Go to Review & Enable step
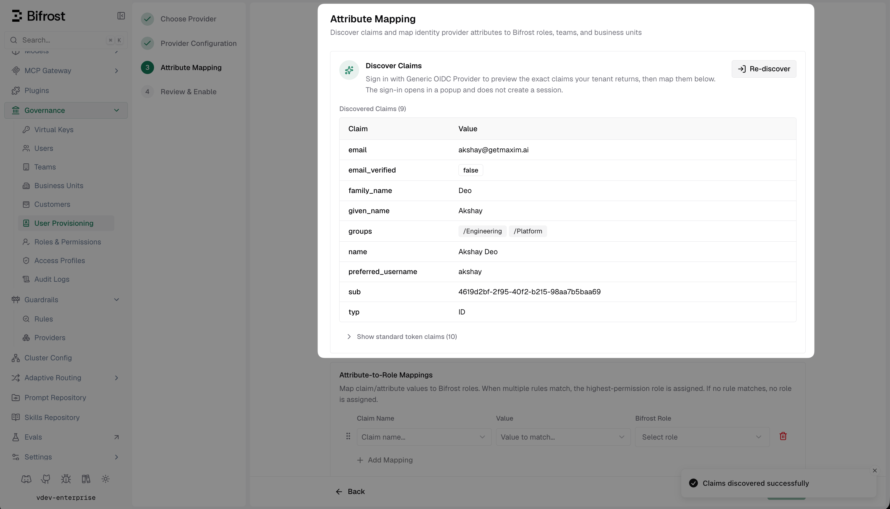890x509 pixels. [x=178, y=91]
